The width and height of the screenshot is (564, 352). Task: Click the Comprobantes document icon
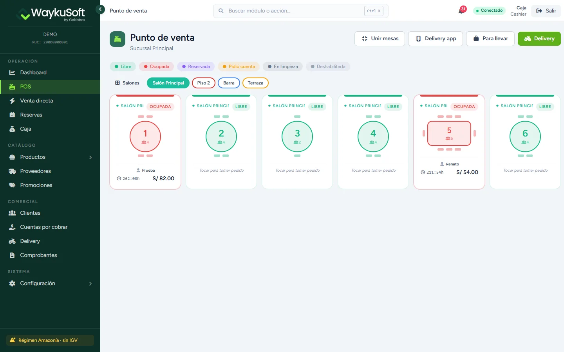12,255
